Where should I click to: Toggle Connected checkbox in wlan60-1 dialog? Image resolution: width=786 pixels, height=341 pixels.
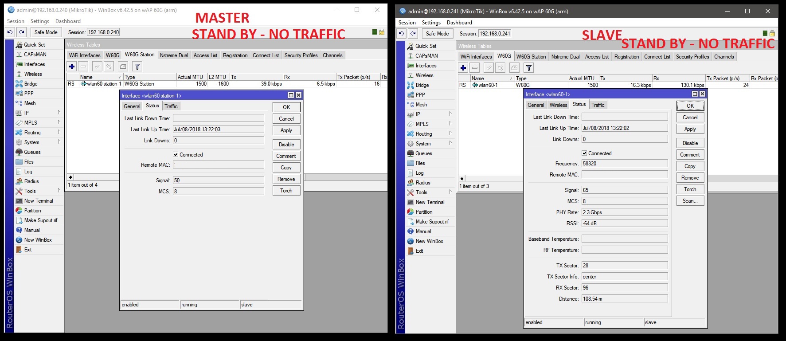click(x=585, y=153)
